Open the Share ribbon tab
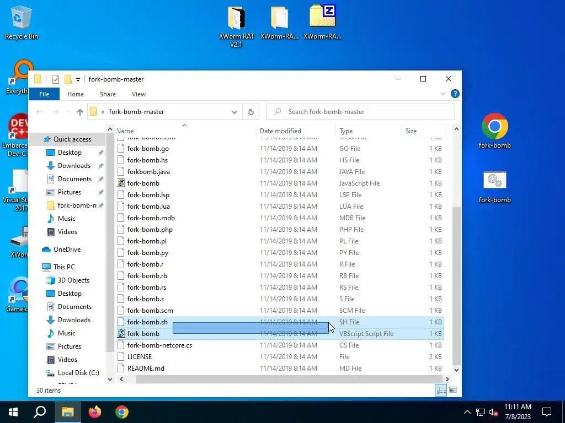 coord(108,94)
